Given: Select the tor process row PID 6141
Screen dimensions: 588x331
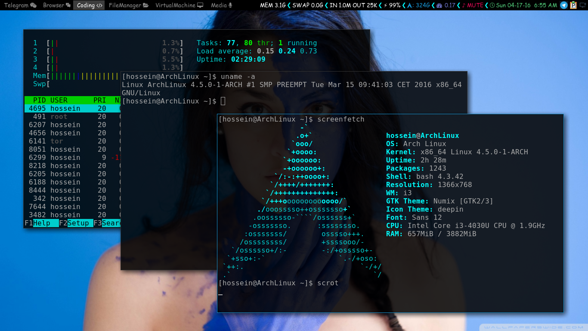Looking at the screenshot, I should point(72,141).
